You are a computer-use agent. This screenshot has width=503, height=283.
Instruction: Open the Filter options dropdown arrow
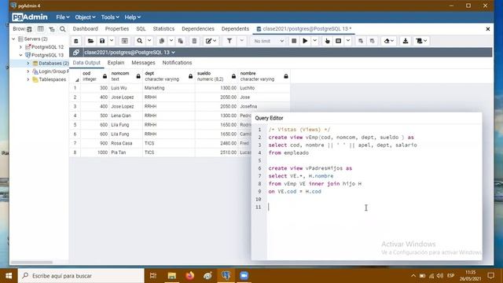242,41
